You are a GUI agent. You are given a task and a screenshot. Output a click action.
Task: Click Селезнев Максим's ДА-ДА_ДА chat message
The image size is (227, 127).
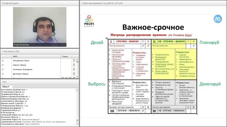click(17, 115)
